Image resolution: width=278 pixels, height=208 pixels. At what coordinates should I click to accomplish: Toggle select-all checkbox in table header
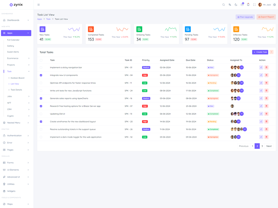pyautogui.click(x=41, y=60)
